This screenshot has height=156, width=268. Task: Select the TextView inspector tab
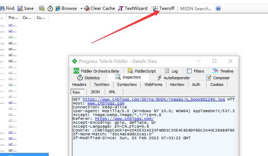tap(102, 84)
